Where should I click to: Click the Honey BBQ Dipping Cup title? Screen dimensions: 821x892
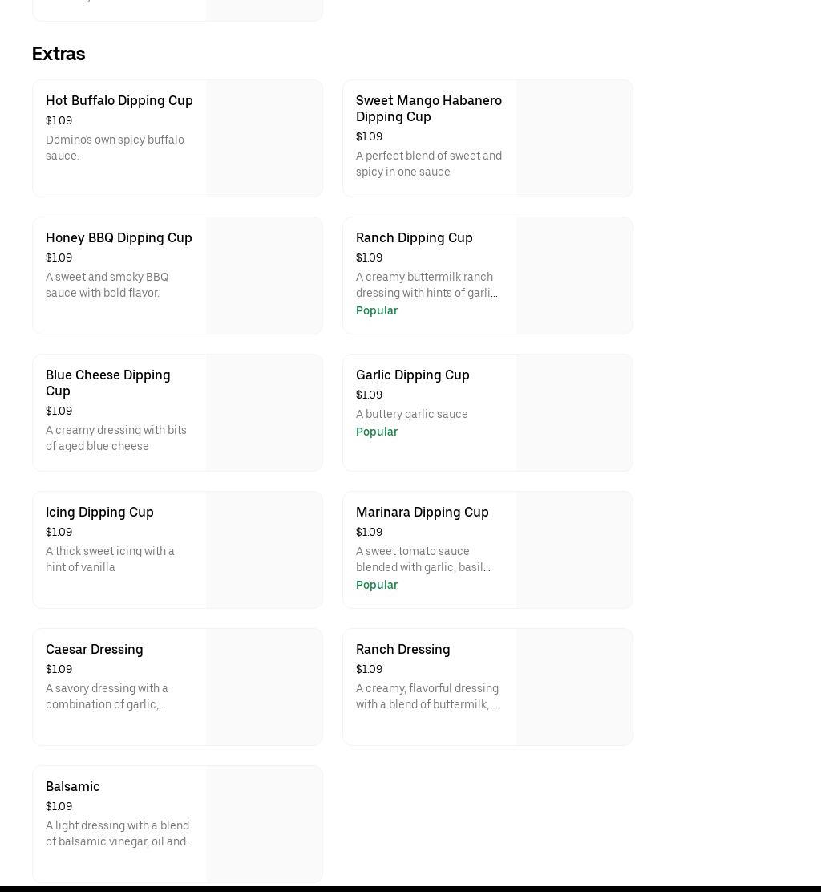(x=119, y=238)
